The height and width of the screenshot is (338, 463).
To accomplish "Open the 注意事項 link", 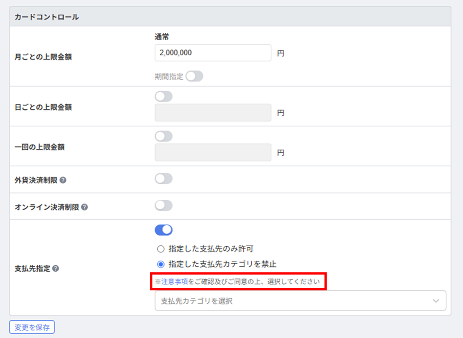I will tap(175, 282).
